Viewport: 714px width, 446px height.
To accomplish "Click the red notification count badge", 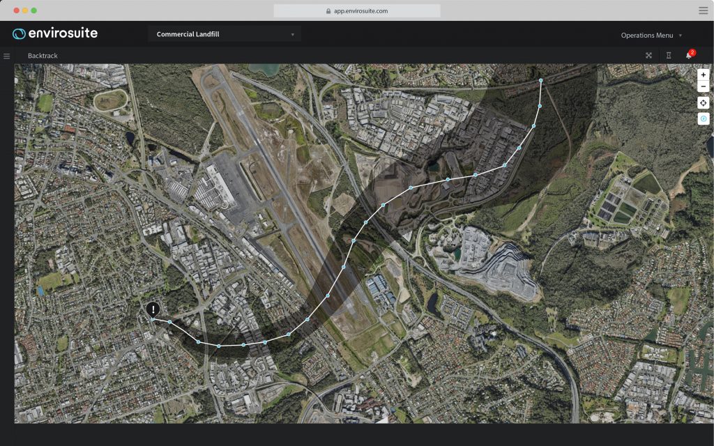I will (692, 52).
